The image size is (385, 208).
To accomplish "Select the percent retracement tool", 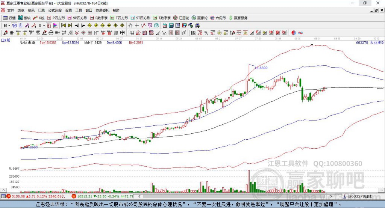I will point(206,33).
